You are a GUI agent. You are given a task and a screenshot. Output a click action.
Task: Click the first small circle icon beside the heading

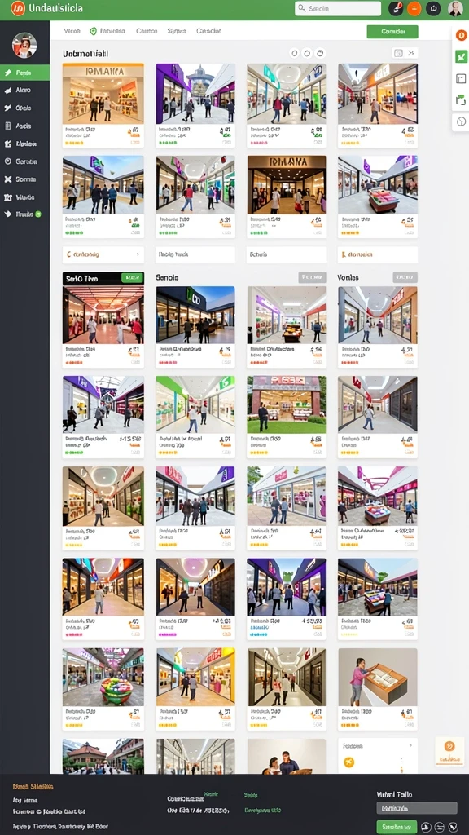click(x=294, y=53)
